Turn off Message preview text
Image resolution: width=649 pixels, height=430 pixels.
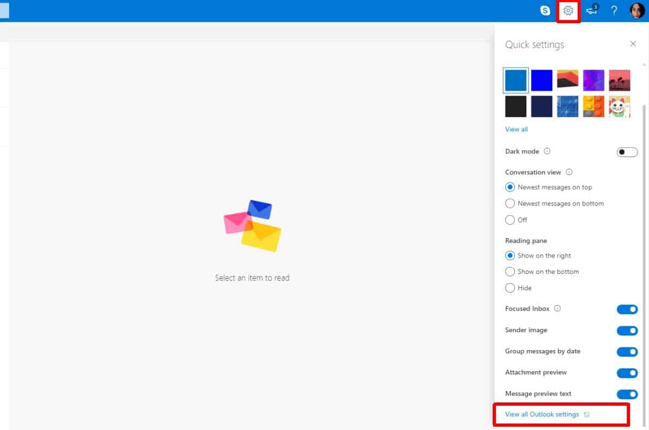click(x=627, y=394)
